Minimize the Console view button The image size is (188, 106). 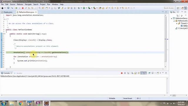163,73
